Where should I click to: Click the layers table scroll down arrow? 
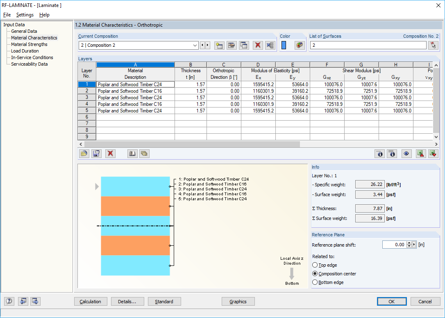436,137
